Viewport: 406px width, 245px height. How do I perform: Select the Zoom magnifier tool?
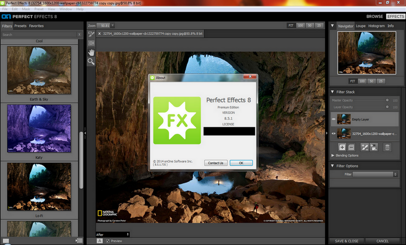click(x=91, y=62)
